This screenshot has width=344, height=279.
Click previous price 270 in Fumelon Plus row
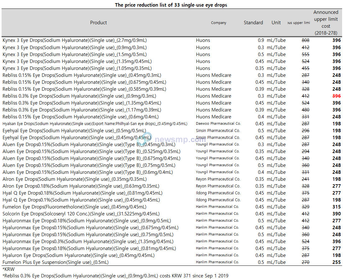pos(305,263)
